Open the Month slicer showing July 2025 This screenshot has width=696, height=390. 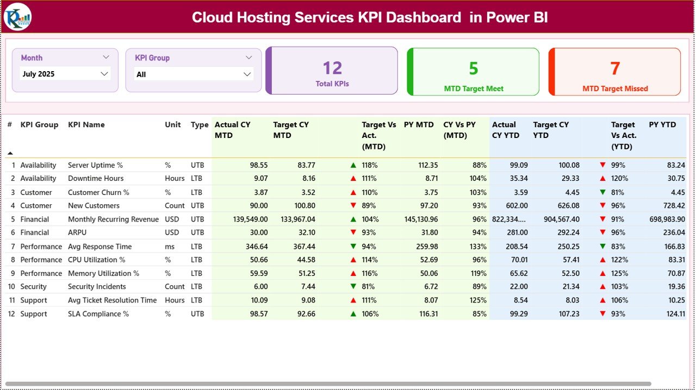point(65,74)
